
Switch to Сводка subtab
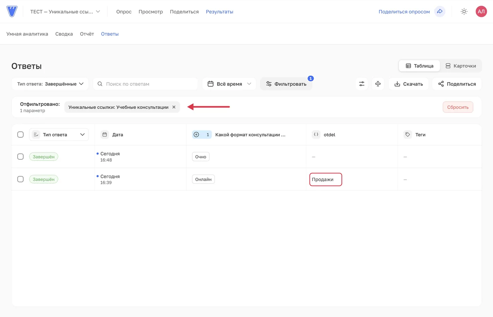(64, 34)
